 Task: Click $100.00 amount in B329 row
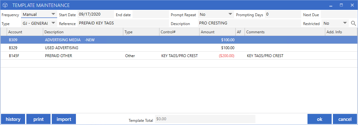pyautogui.click(x=217, y=48)
